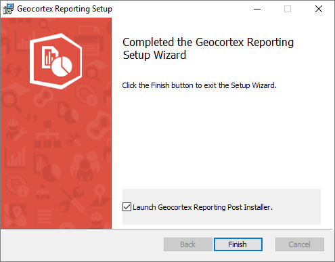Click the installer icon in title bar
Screen dimensions: 335x262
[x=8, y=9]
